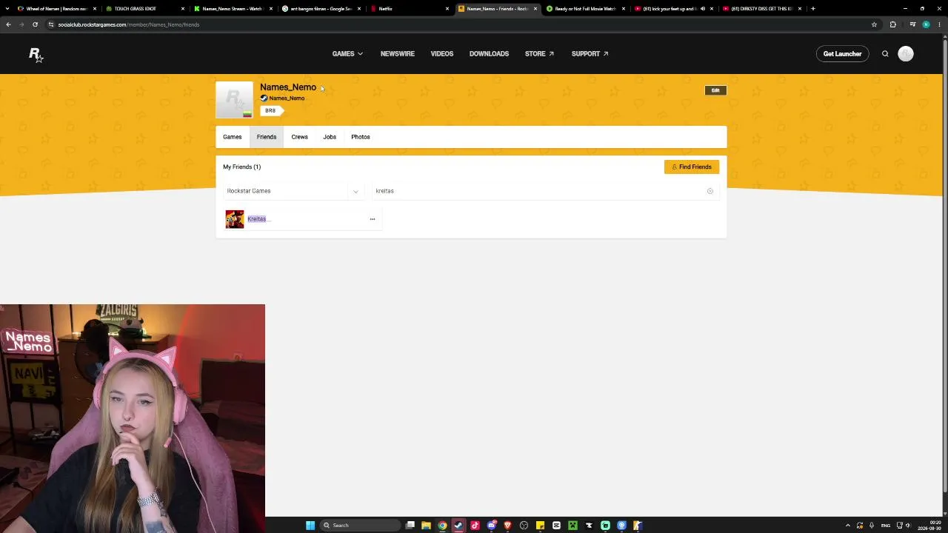Click the Steam-linked Names_Nemo account name
The width and height of the screenshot is (948, 533).
287,98
